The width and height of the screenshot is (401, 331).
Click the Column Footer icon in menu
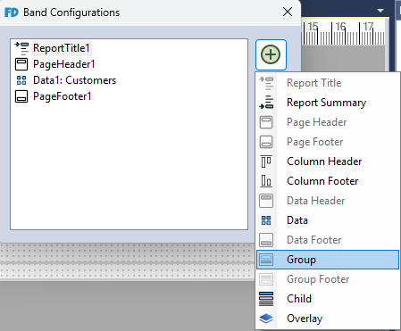pyautogui.click(x=266, y=181)
